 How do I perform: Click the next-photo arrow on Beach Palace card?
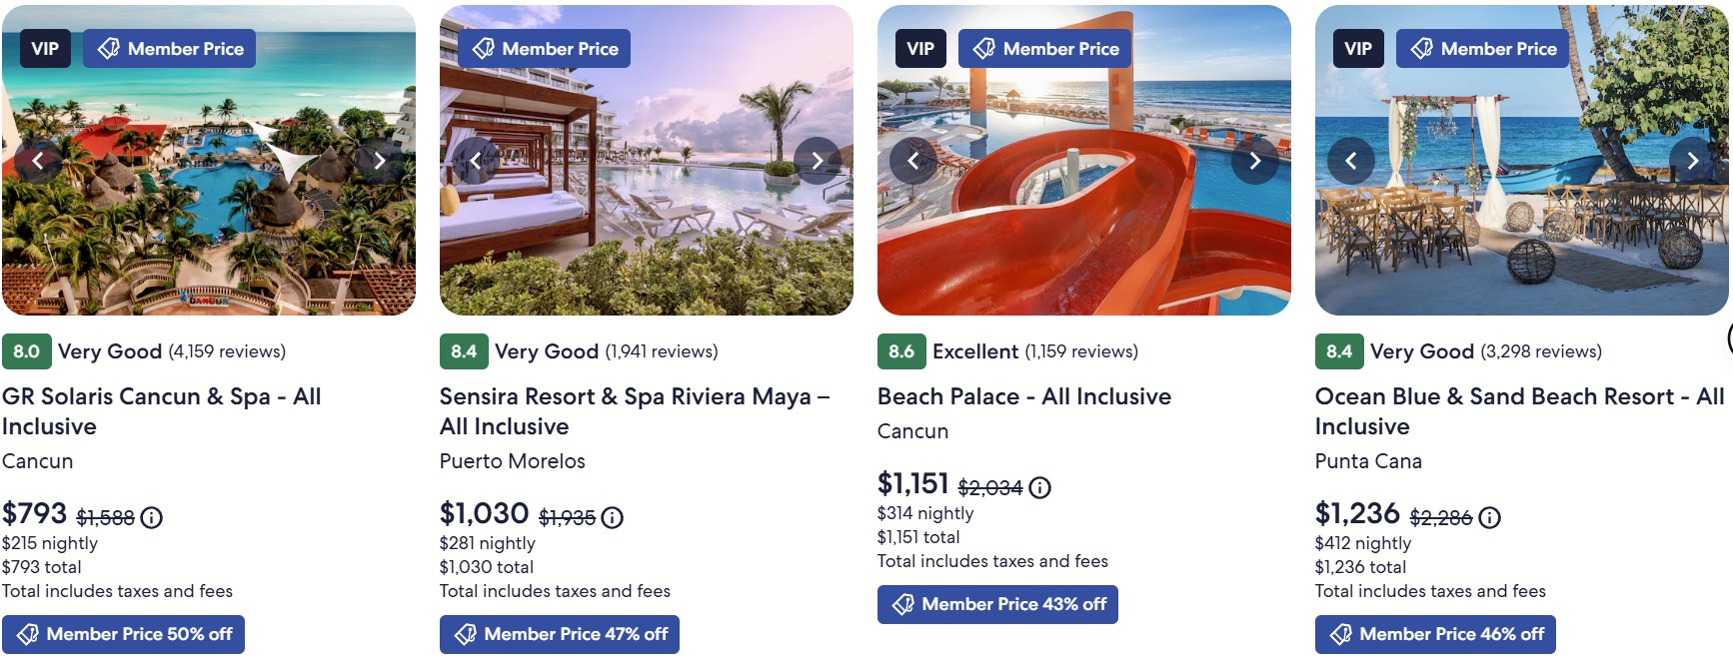pos(1254,160)
